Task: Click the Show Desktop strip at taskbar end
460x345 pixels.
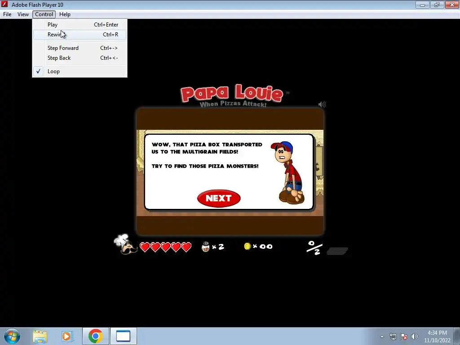Action: pos(457,336)
